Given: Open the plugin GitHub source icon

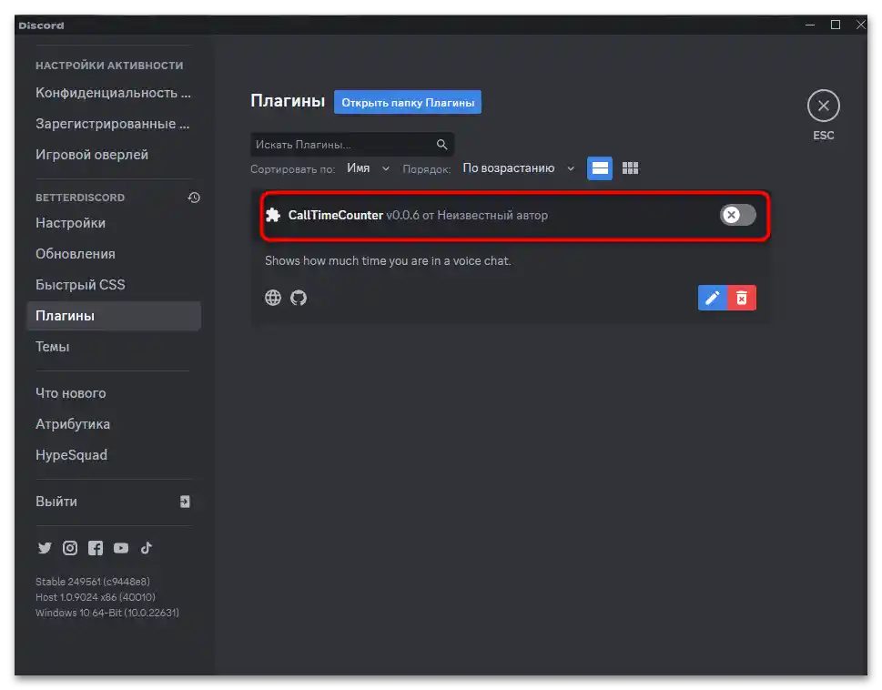Looking at the screenshot, I should pyautogui.click(x=299, y=298).
